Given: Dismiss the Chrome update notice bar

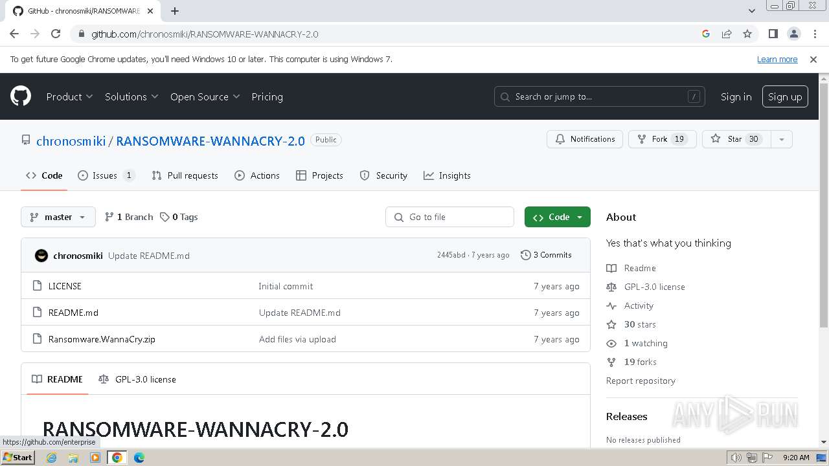Looking at the screenshot, I should pos(813,59).
